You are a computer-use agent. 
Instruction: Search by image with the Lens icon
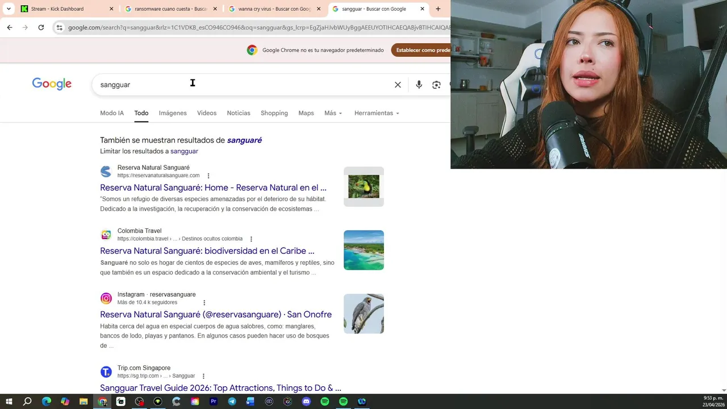(x=436, y=85)
